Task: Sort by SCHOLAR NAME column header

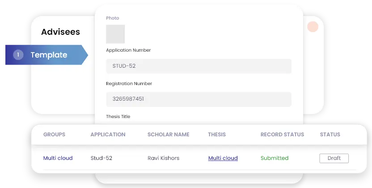Action: (x=168, y=135)
